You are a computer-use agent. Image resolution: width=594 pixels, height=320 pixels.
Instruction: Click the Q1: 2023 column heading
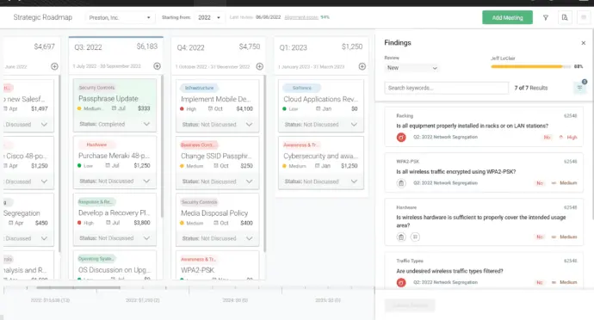tap(294, 47)
